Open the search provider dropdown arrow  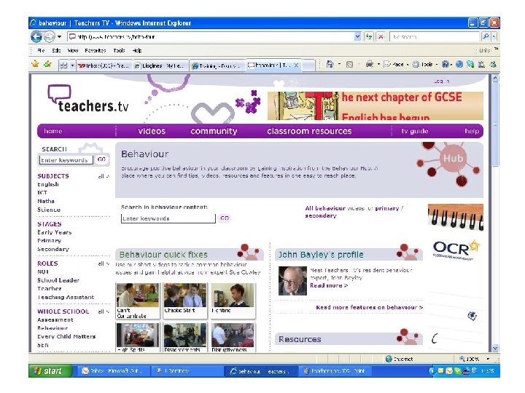click(494, 36)
